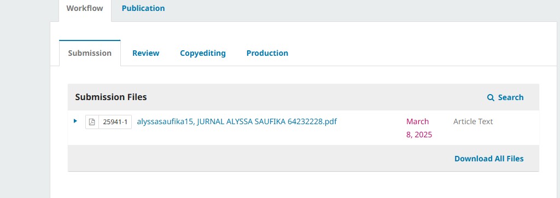560x198 pixels.
Task: Click the 25941-1 file ID badge
Action: coord(115,122)
